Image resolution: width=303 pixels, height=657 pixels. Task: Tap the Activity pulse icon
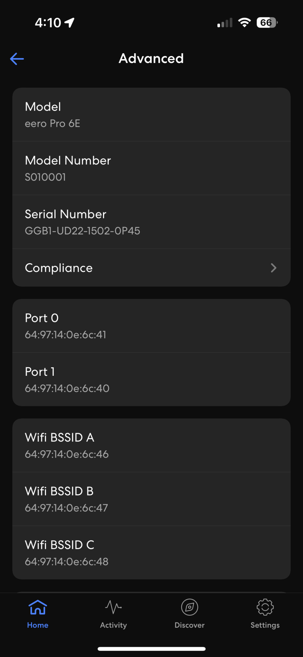point(113,607)
